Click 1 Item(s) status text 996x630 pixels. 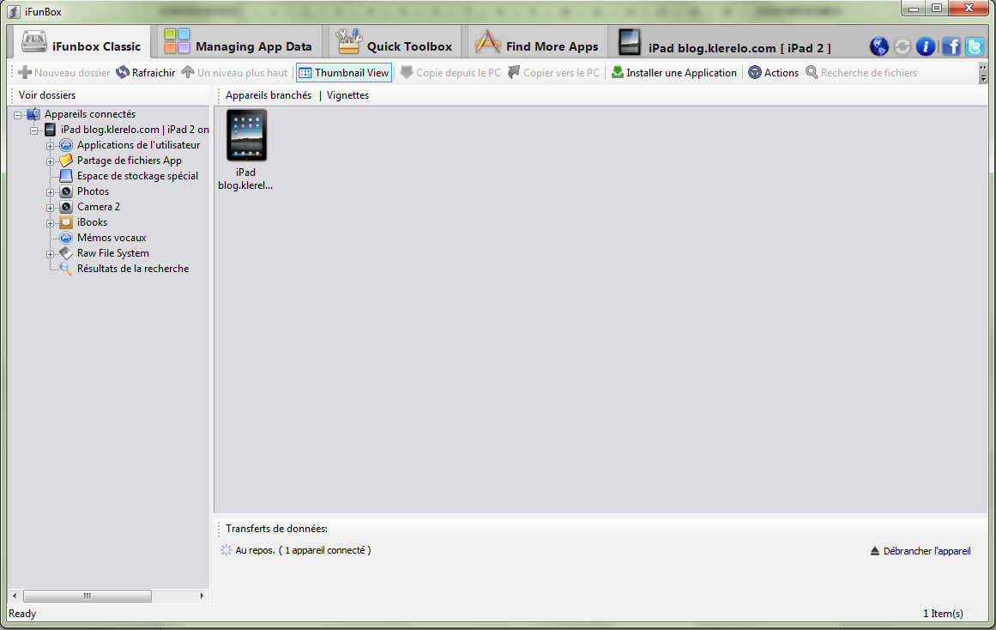[943, 614]
